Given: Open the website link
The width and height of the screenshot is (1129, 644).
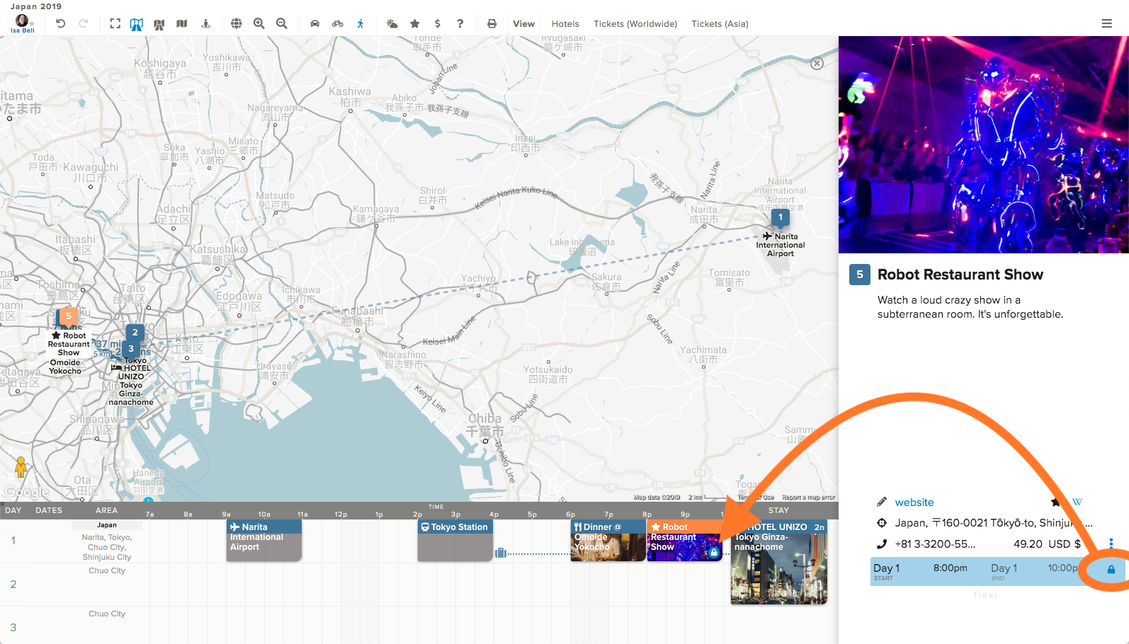Looking at the screenshot, I should pyautogui.click(x=914, y=502).
